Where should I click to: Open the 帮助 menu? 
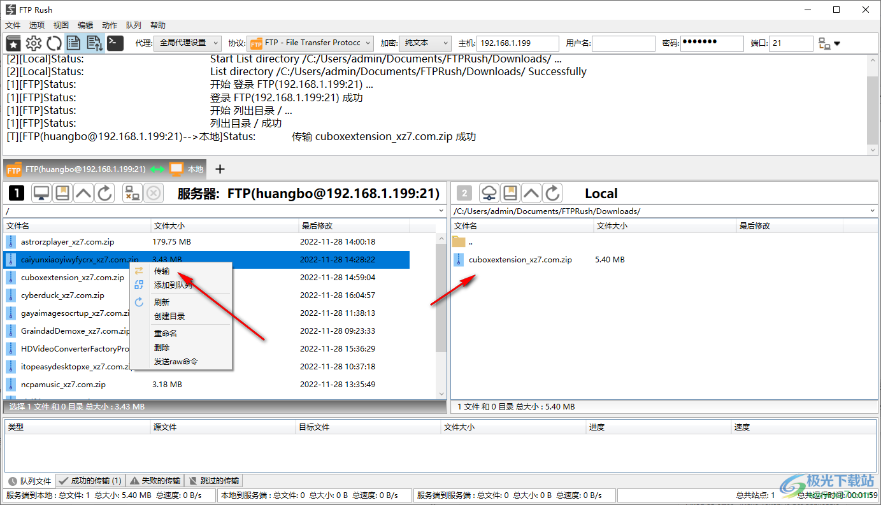[158, 25]
